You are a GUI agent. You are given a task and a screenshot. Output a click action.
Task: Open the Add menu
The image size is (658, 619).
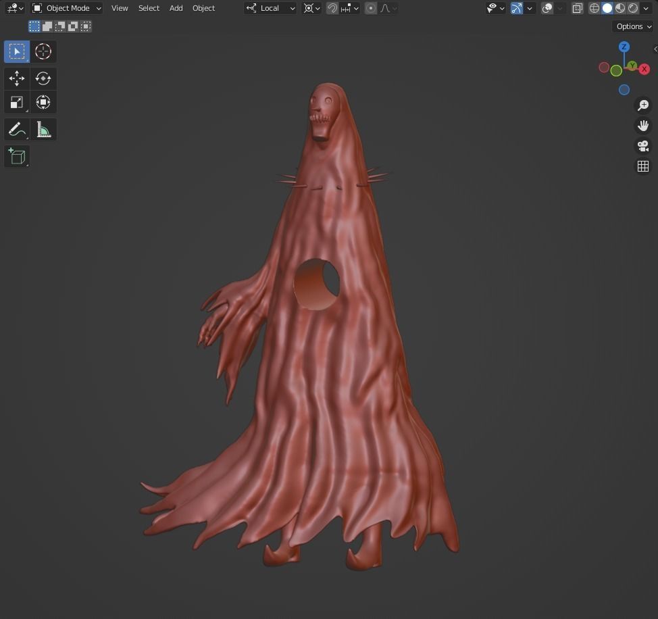pos(176,8)
